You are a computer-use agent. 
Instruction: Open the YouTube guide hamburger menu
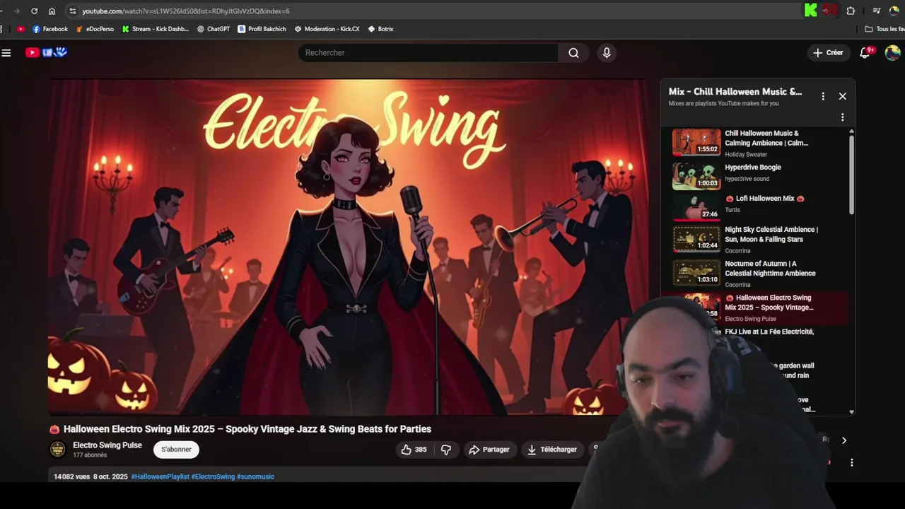coord(6,52)
